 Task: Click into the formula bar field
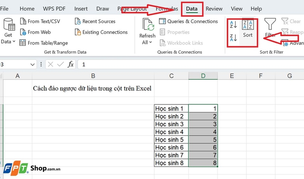191,64
